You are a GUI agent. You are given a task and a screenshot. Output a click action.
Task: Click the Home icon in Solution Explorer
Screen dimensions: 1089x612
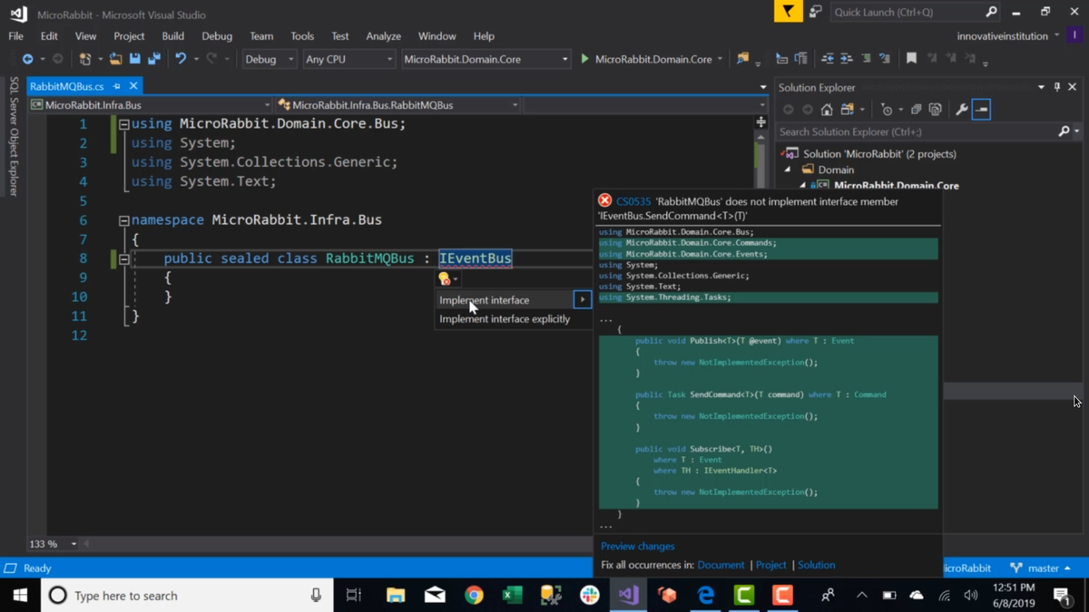827,110
